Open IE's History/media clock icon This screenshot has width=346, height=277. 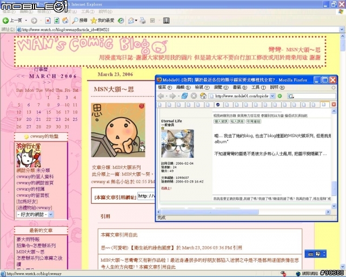[x=121, y=21]
